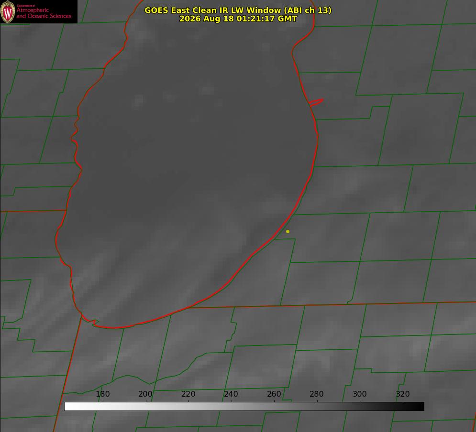The image size is (476, 432).
Task: Click the Atmospheric and Oceanic Sciences text
Action: coord(44,13)
